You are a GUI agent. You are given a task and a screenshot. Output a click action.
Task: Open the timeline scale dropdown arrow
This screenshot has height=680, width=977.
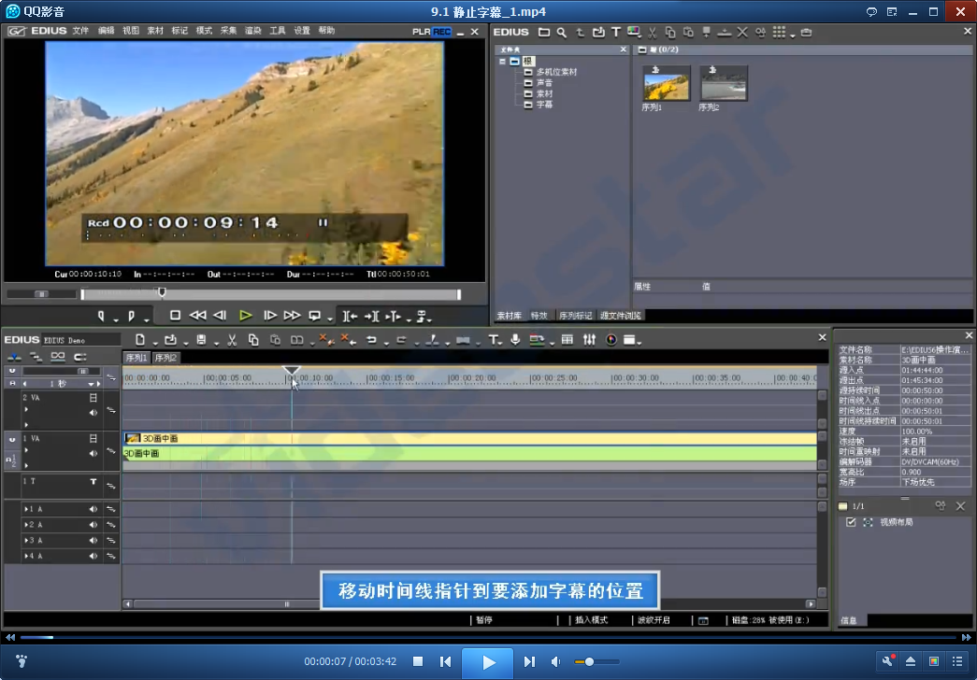(x=91, y=384)
